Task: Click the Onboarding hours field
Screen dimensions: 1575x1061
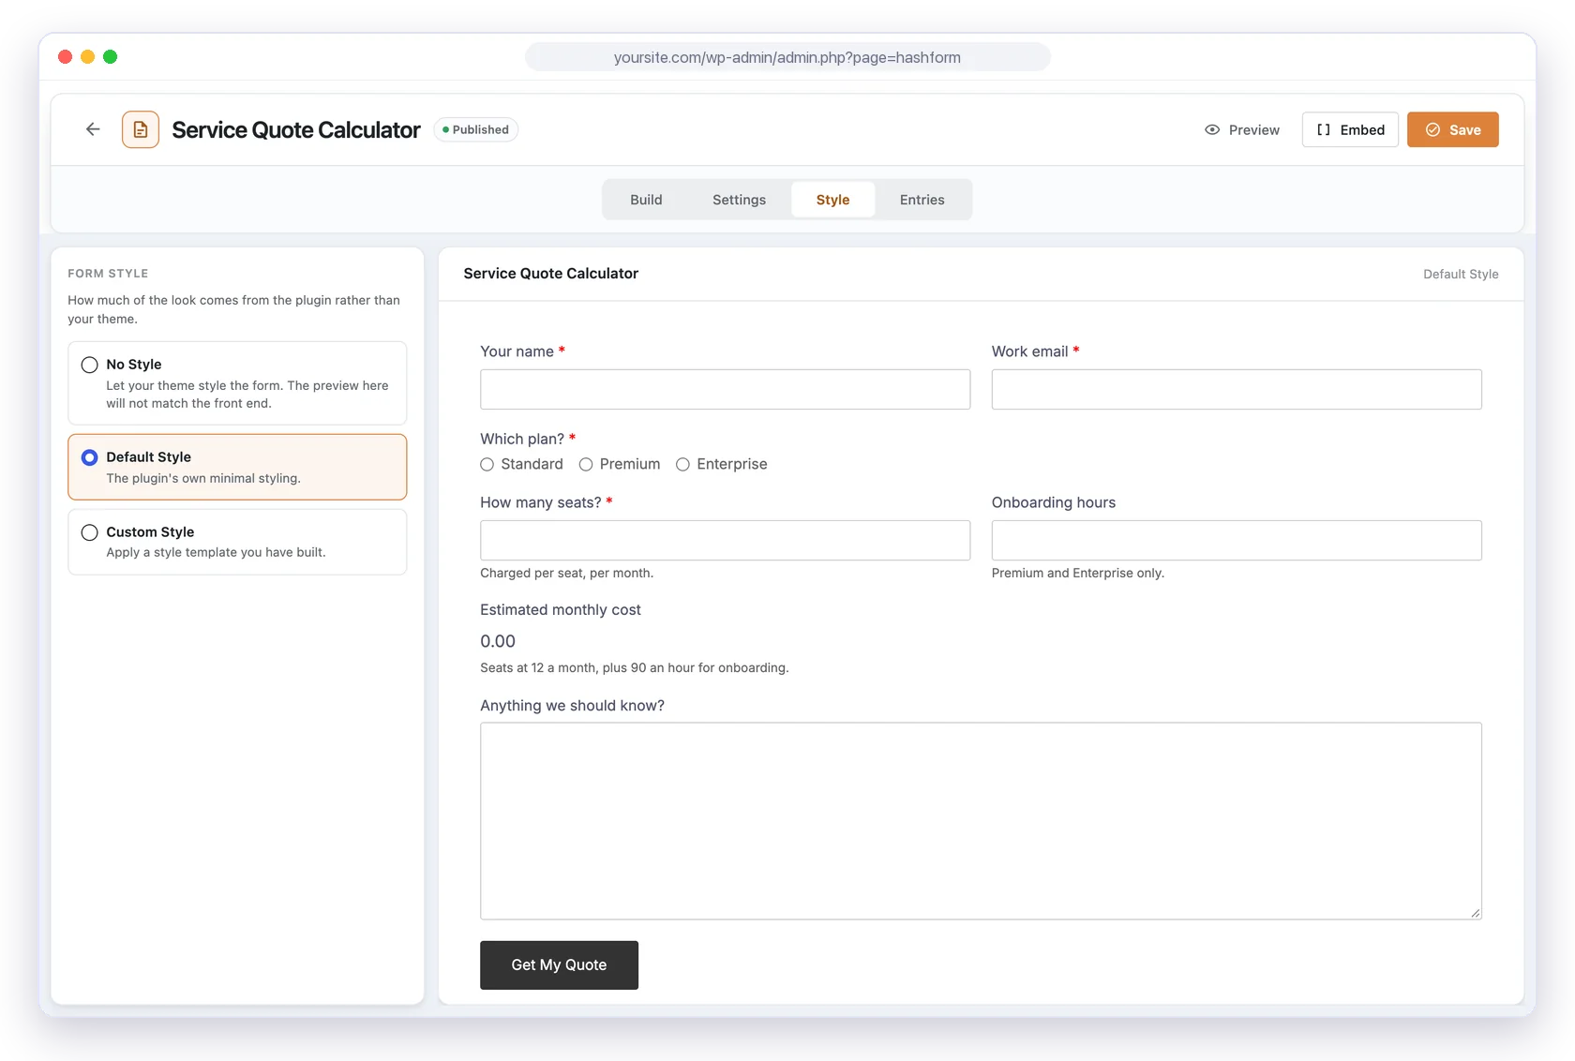Action: [x=1237, y=541]
